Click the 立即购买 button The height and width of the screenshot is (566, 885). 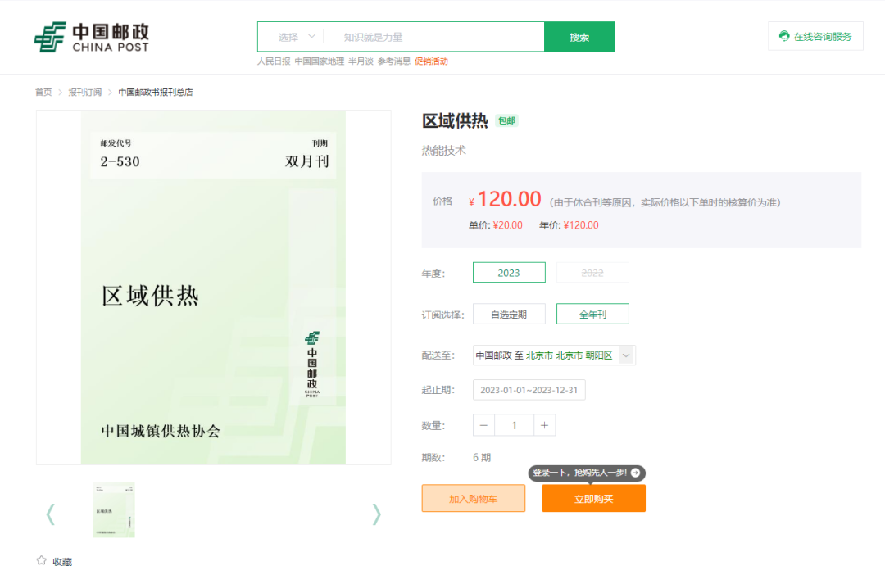pos(593,498)
